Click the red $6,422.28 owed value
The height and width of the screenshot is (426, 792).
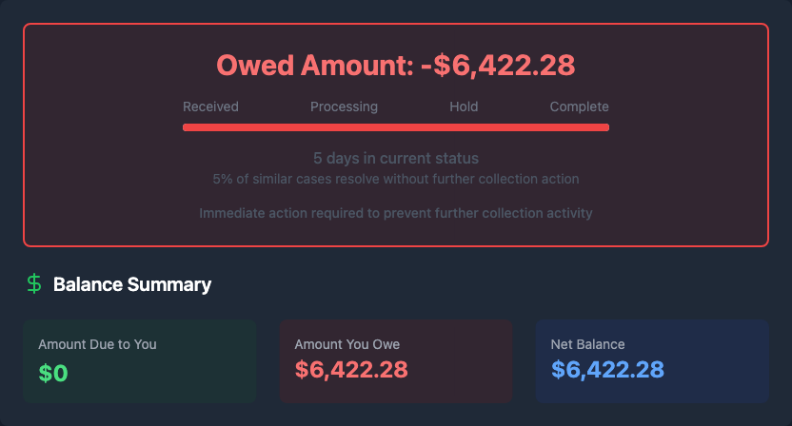(x=351, y=370)
